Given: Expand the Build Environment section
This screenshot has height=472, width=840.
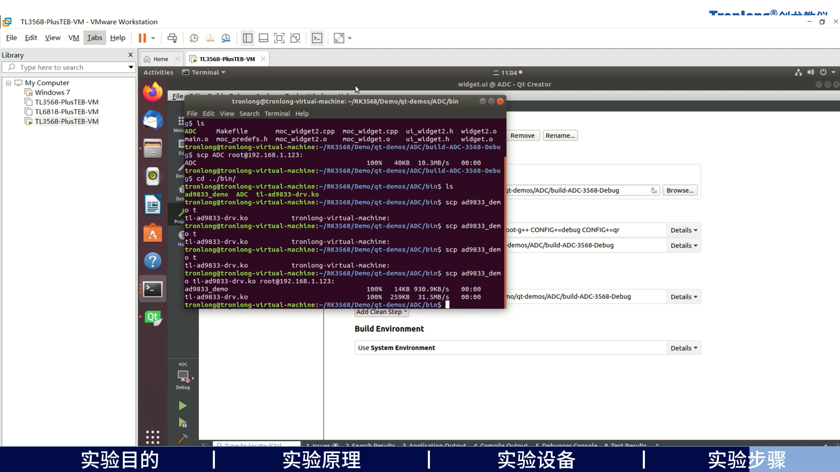Looking at the screenshot, I should pyautogui.click(x=683, y=347).
